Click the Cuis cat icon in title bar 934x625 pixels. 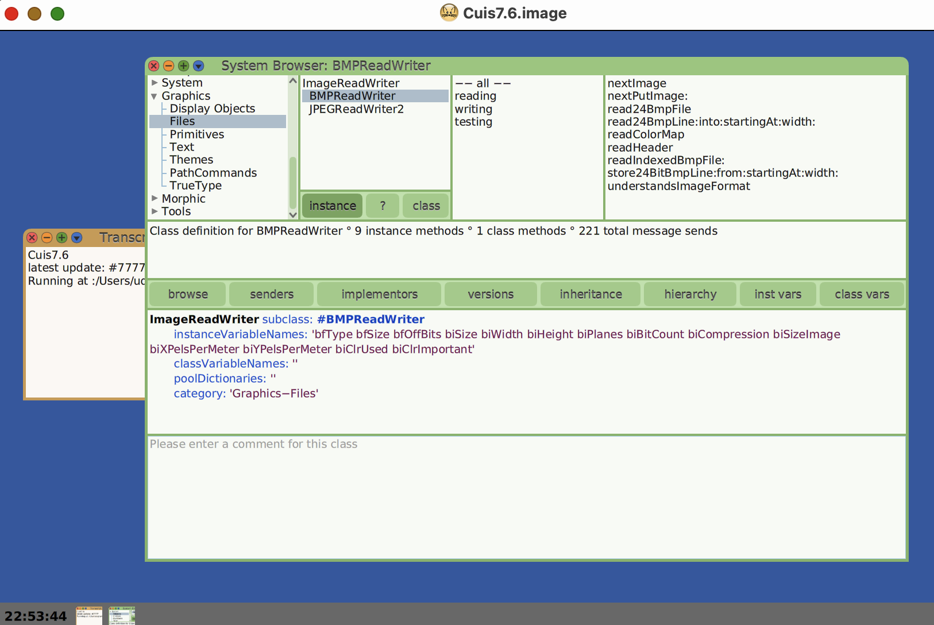[x=449, y=13]
